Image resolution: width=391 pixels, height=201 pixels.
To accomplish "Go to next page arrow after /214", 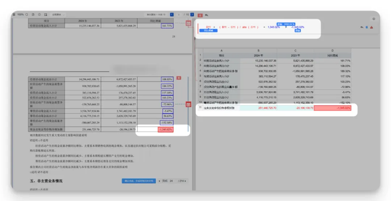I will (189, 181).
